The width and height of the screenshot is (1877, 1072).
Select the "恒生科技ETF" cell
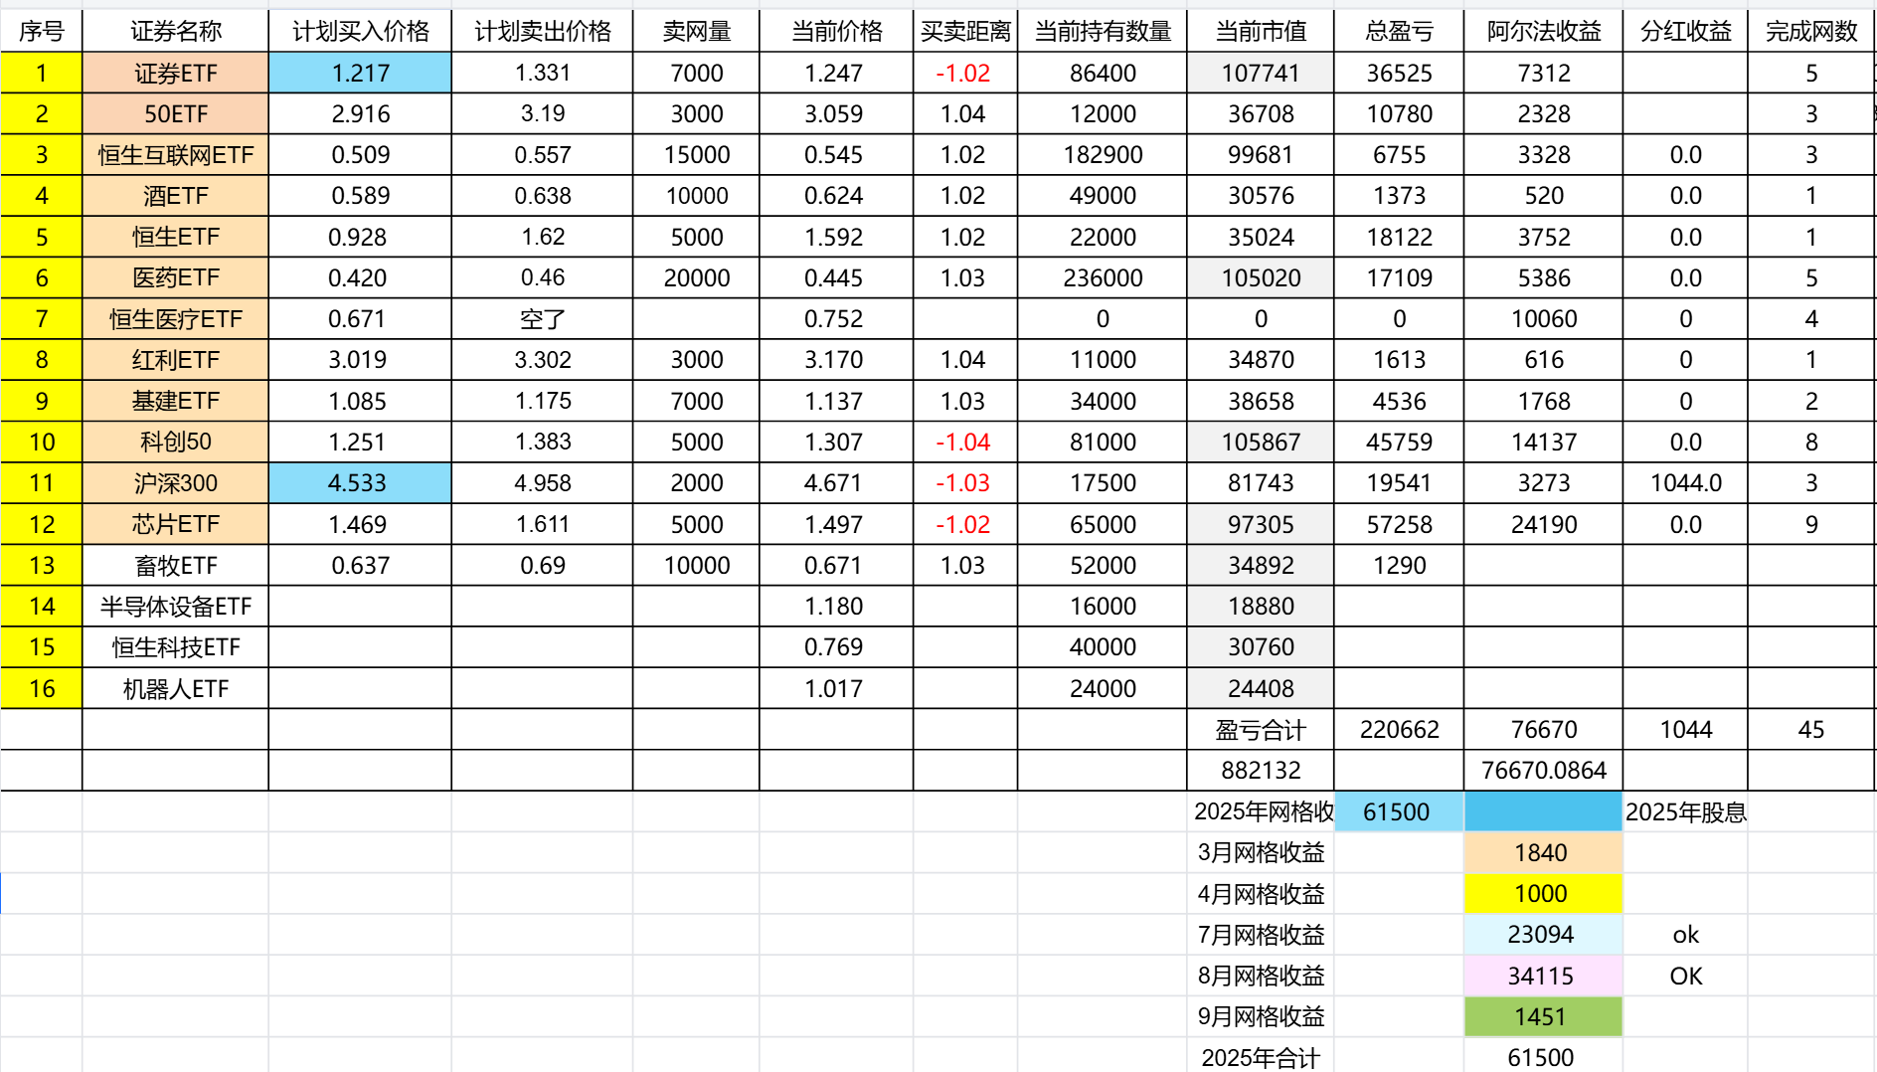175,647
